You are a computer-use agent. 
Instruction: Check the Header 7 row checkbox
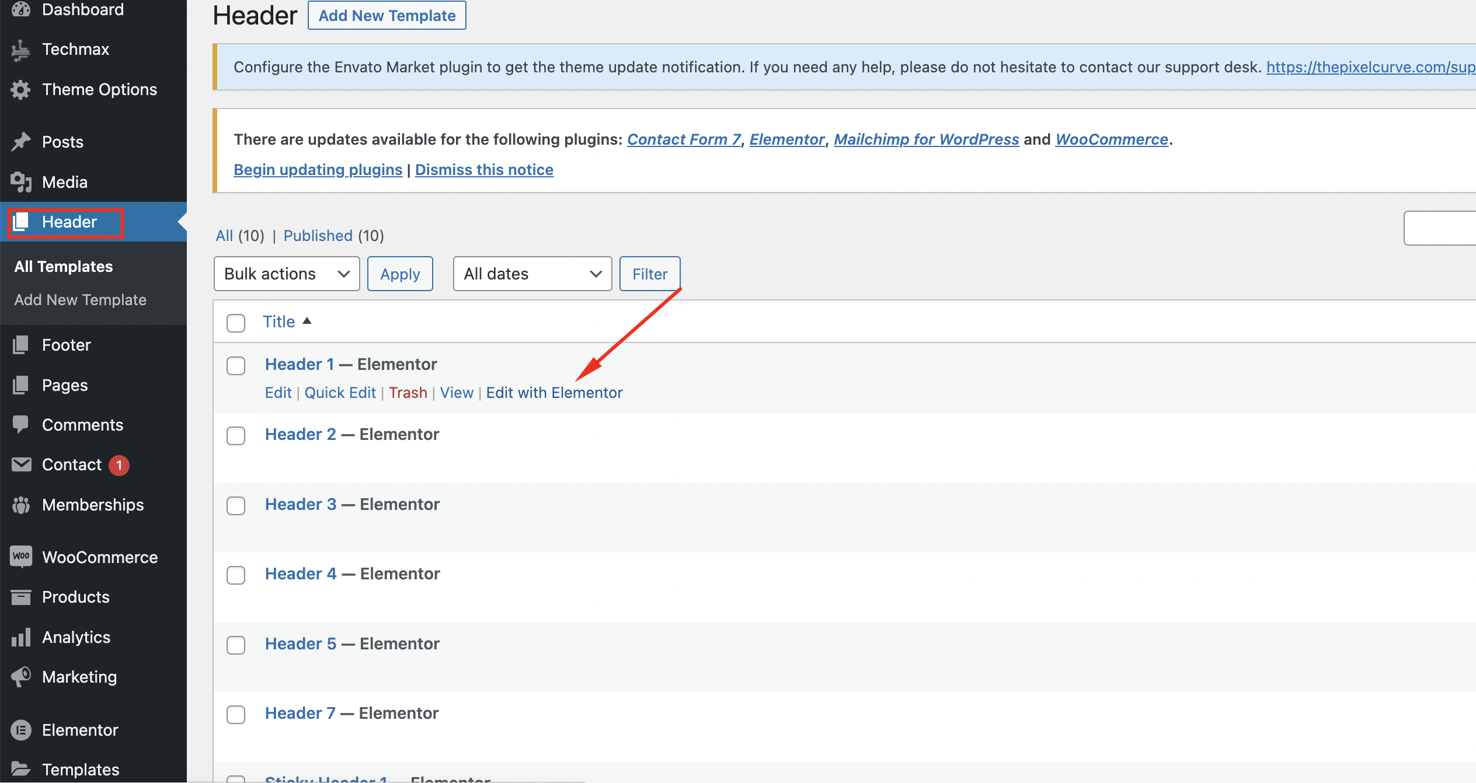pyautogui.click(x=236, y=714)
